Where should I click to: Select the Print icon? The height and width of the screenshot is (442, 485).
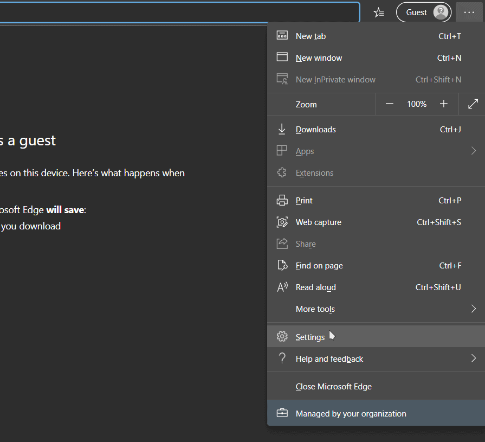click(282, 200)
